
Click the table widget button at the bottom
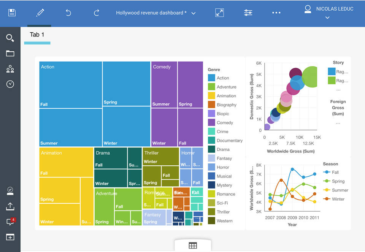coord(193,246)
